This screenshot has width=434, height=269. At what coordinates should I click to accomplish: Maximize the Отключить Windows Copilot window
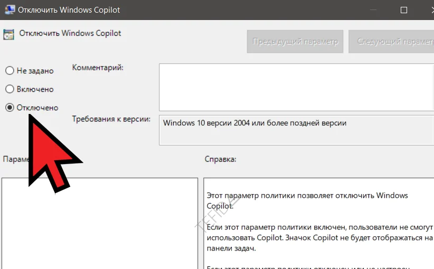404,10
